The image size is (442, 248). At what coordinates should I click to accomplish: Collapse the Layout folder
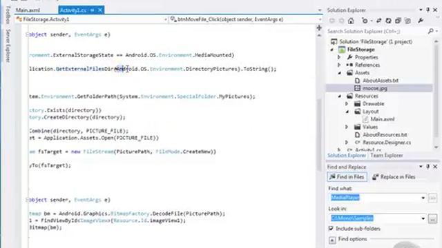tap(347, 112)
